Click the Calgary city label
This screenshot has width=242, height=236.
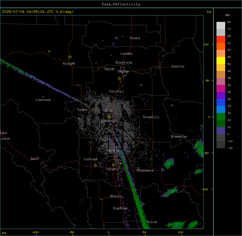pos(112,169)
